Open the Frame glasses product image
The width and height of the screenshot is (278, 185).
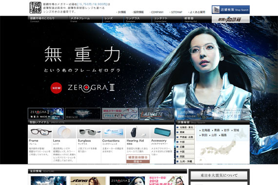[x=40, y=132]
